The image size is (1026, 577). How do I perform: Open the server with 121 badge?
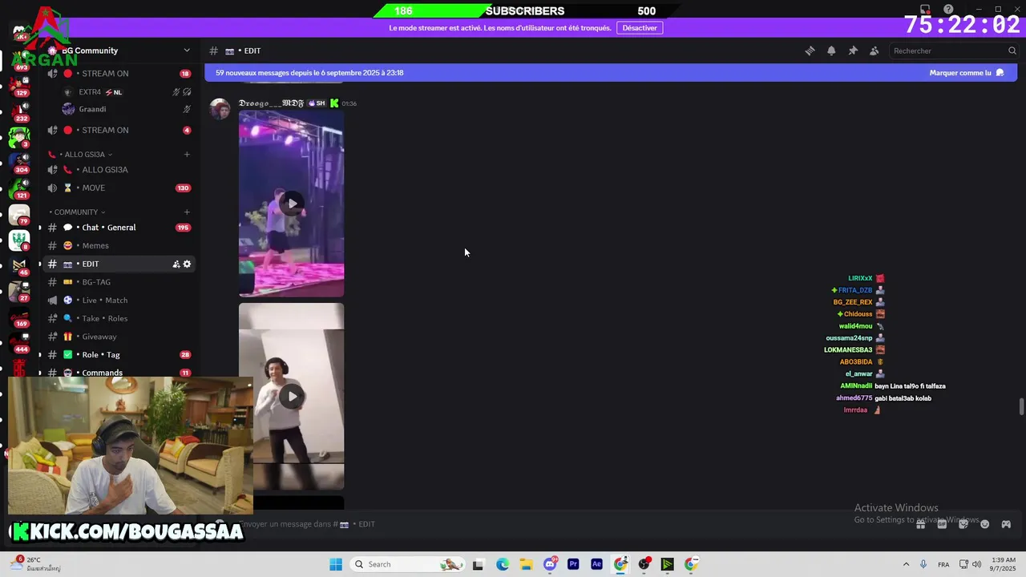pos(19,188)
